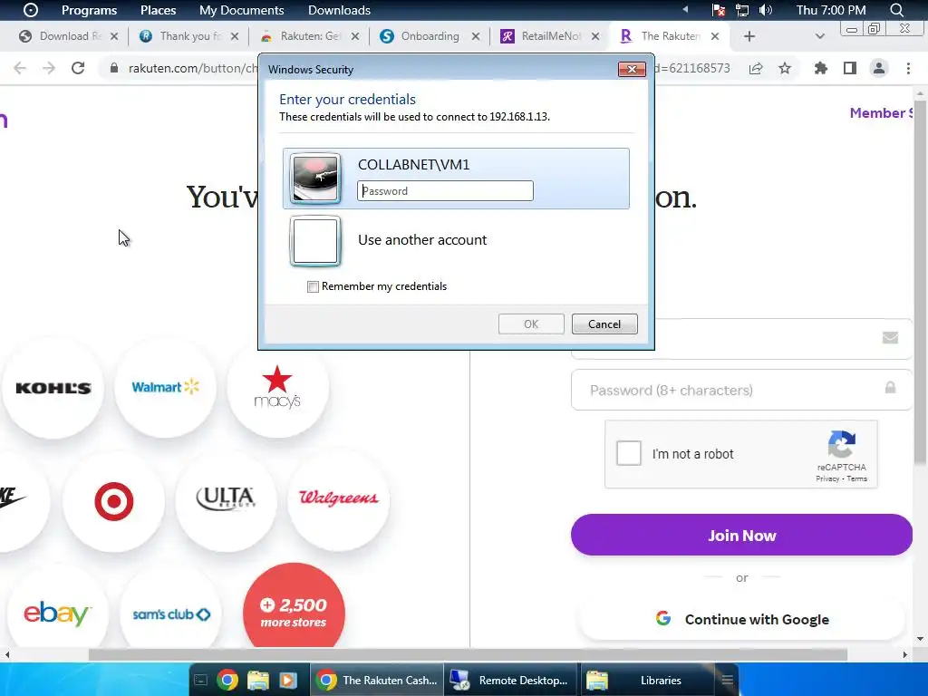Close the RetailMeNot tab

[x=595, y=36]
